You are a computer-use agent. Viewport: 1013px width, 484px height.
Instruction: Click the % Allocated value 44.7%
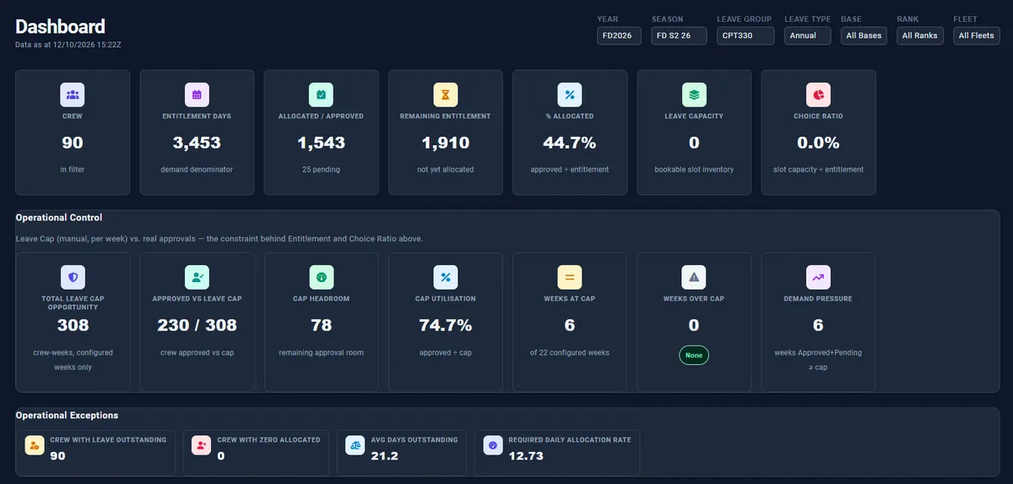pyautogui.click(x=570, y=143)
